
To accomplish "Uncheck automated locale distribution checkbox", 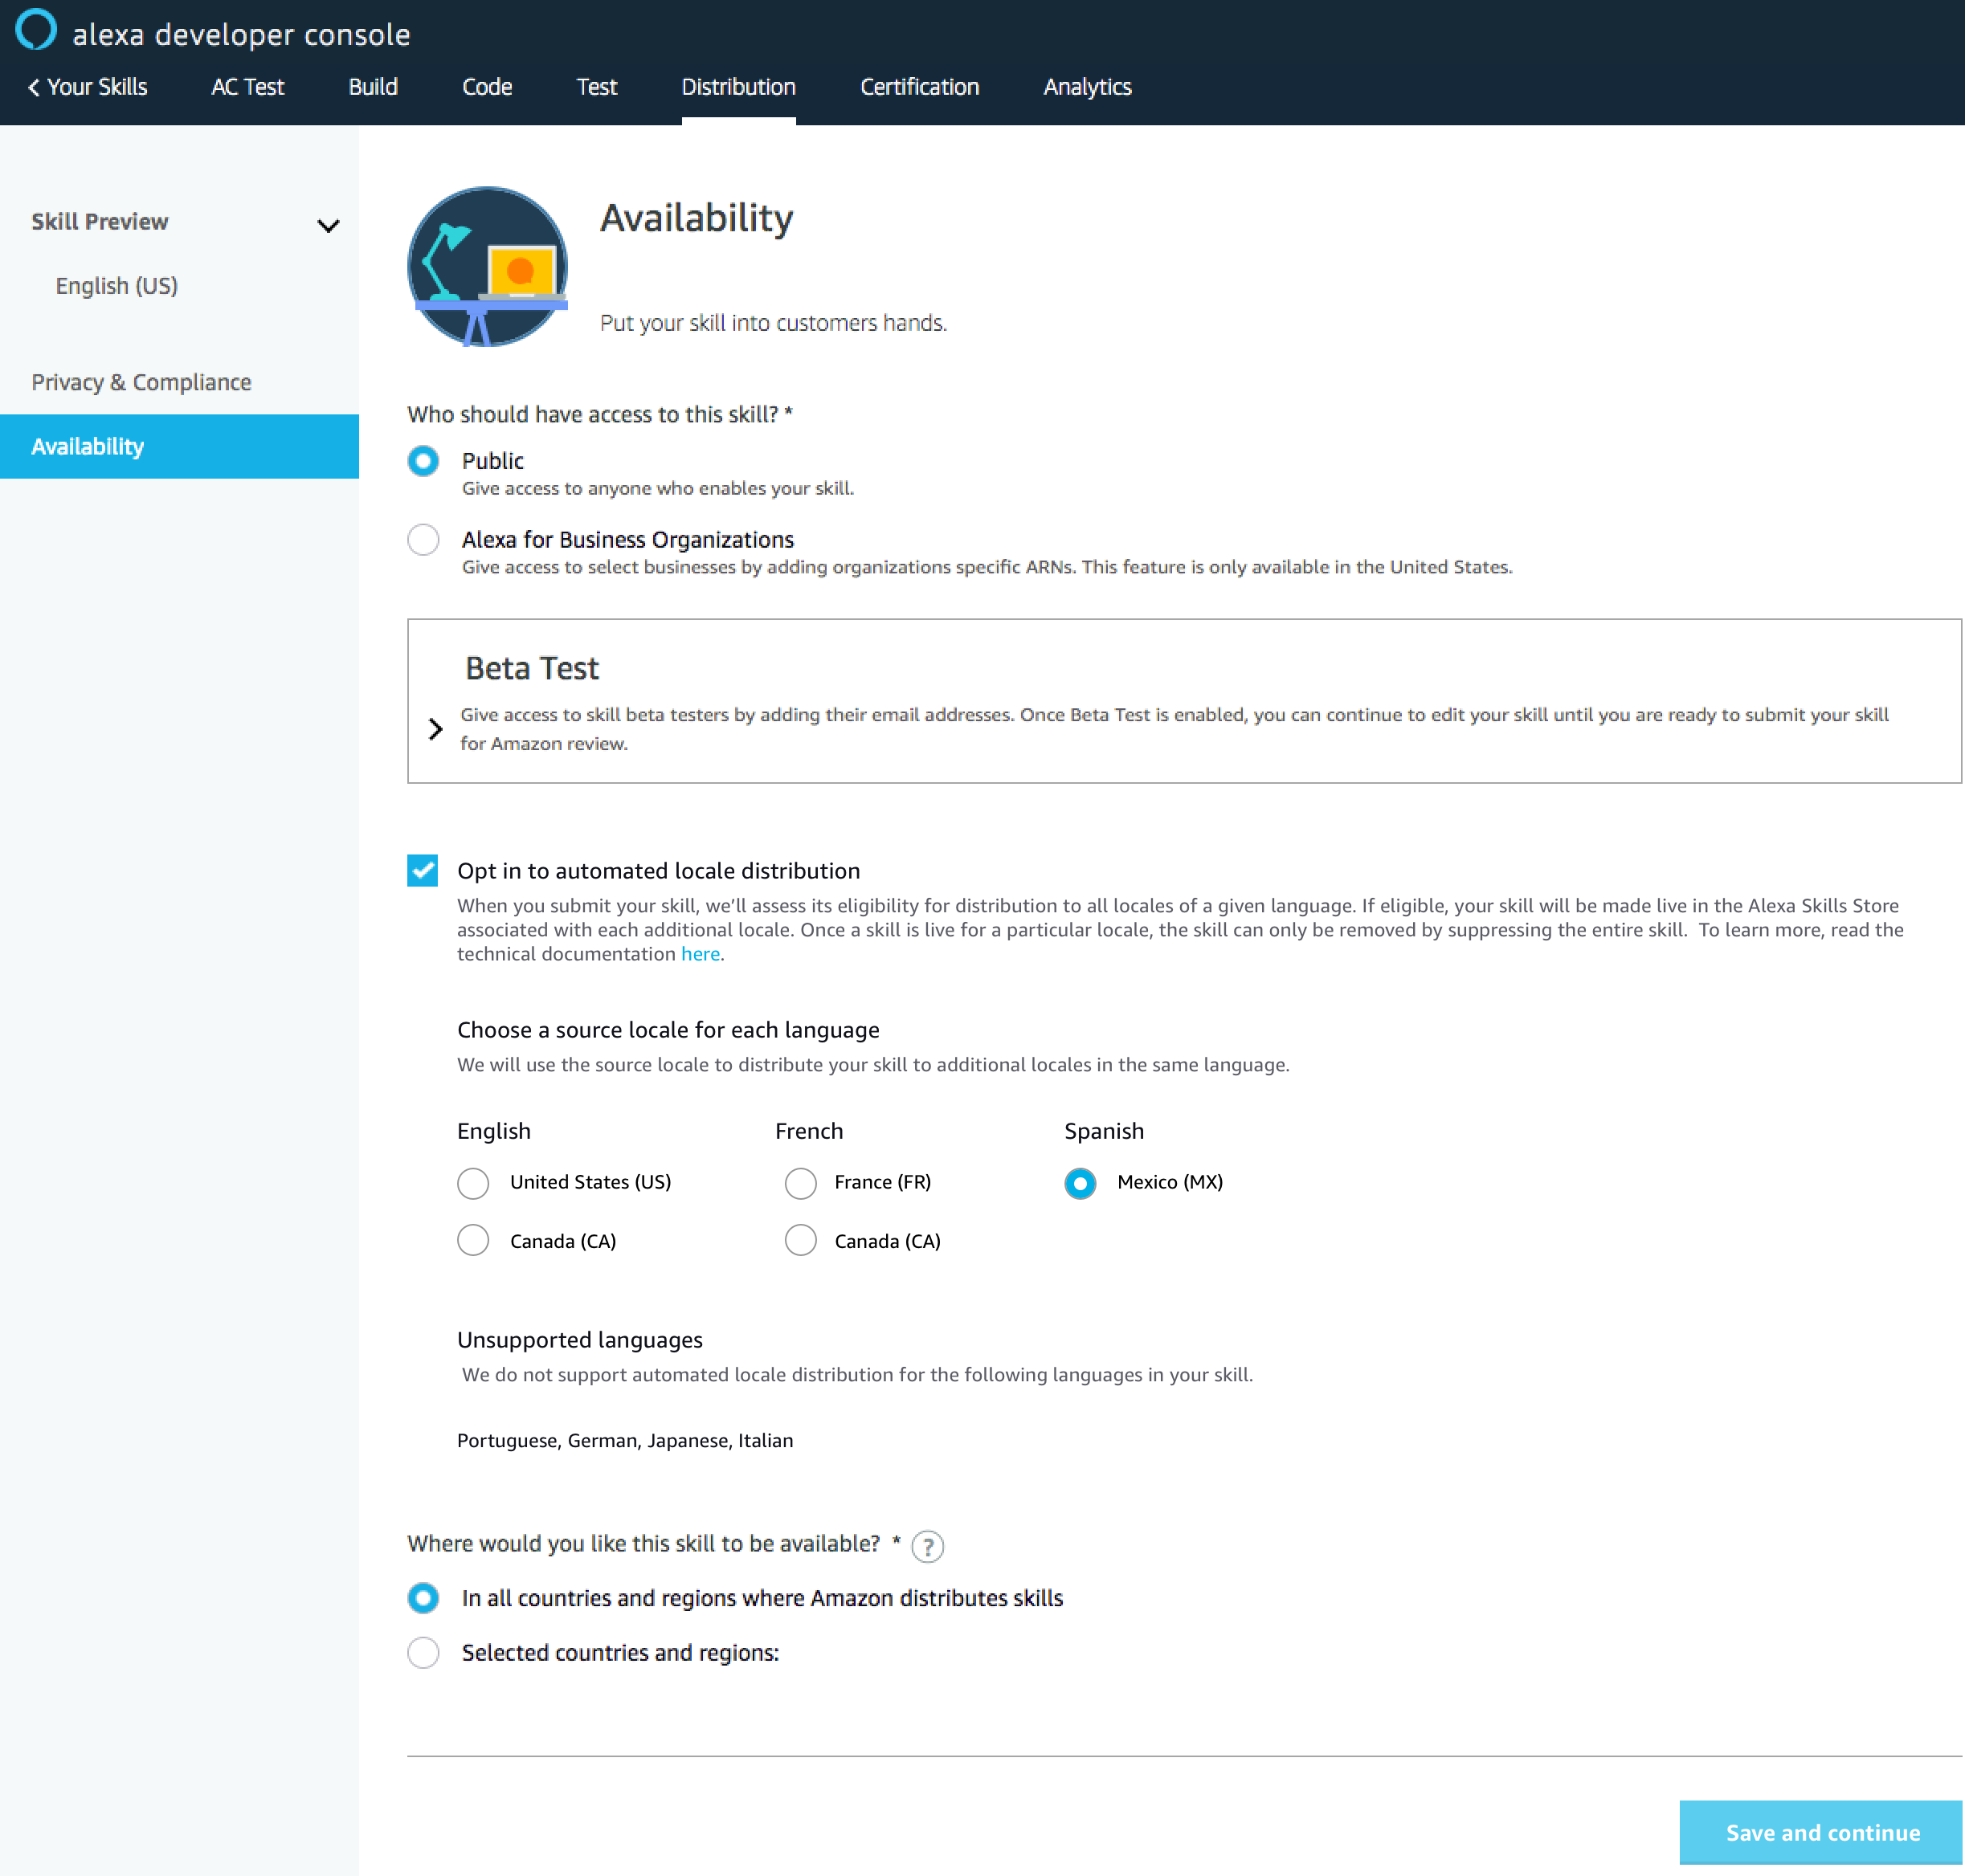I will pos(423,871).
